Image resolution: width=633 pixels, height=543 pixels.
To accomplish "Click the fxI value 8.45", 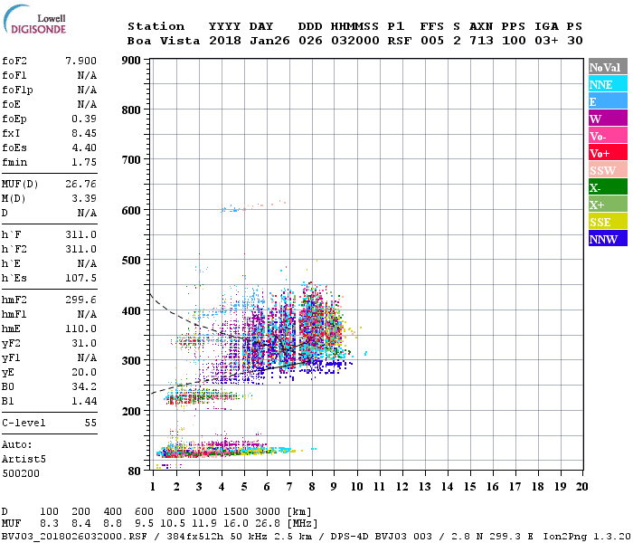I will (x=84, y=133).
